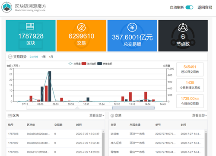Click the 交易数 column header
The image size is (216, 156).
coord(58,125)
